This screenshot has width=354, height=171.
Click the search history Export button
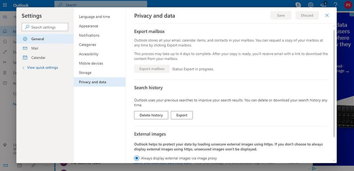click(182, 115)
